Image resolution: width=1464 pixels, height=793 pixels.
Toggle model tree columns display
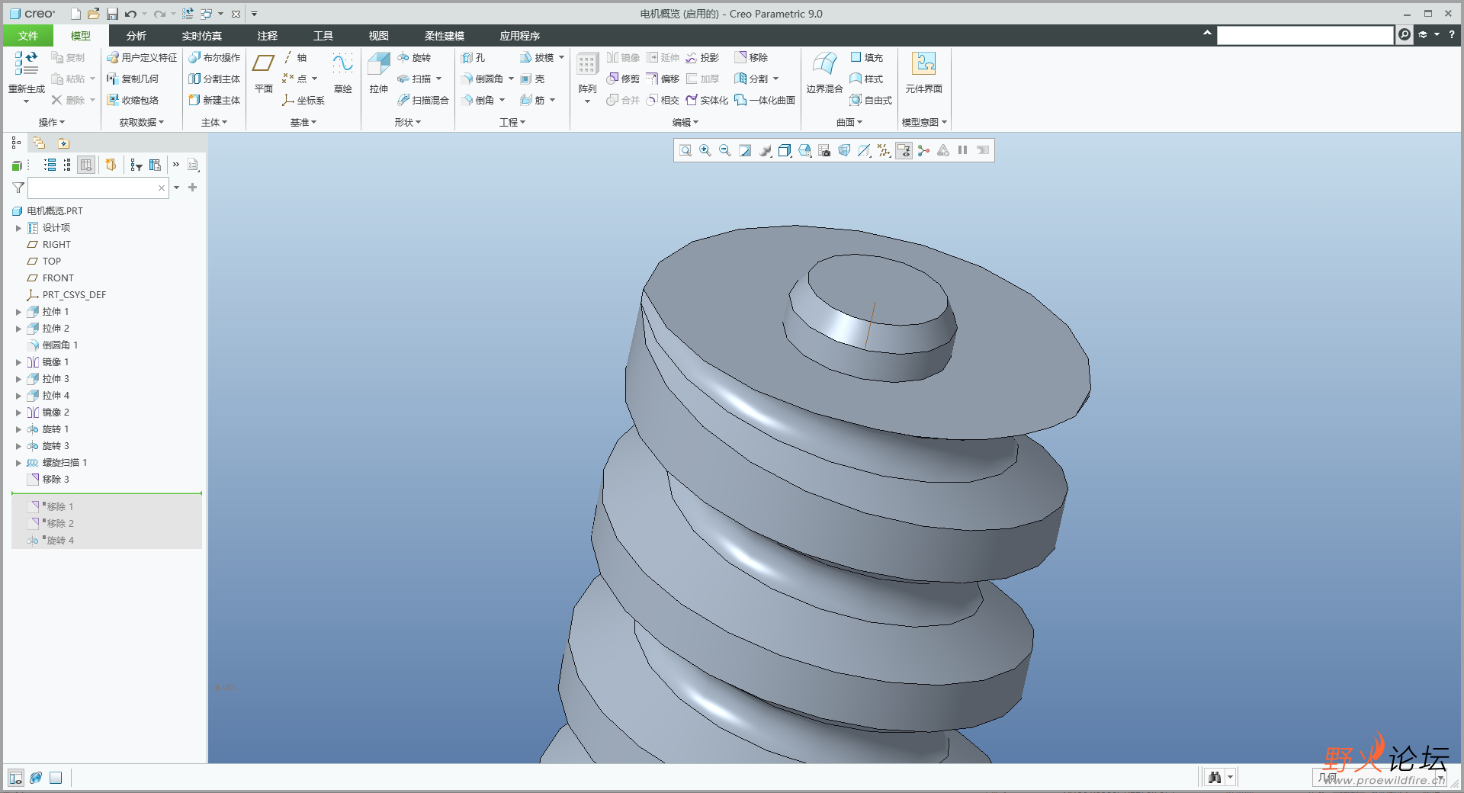86,165
